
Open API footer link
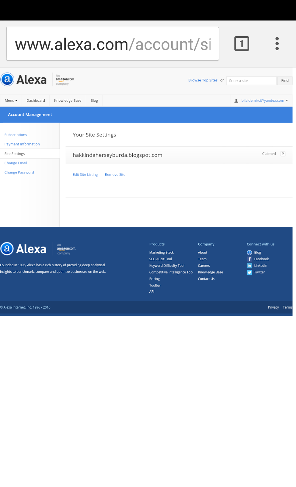pos(152,292)
